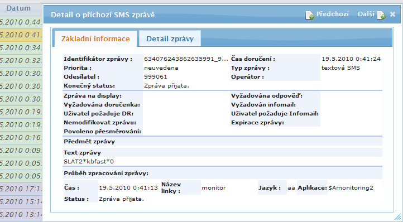
Task: Go to Další message link
Action: point(366,14)
